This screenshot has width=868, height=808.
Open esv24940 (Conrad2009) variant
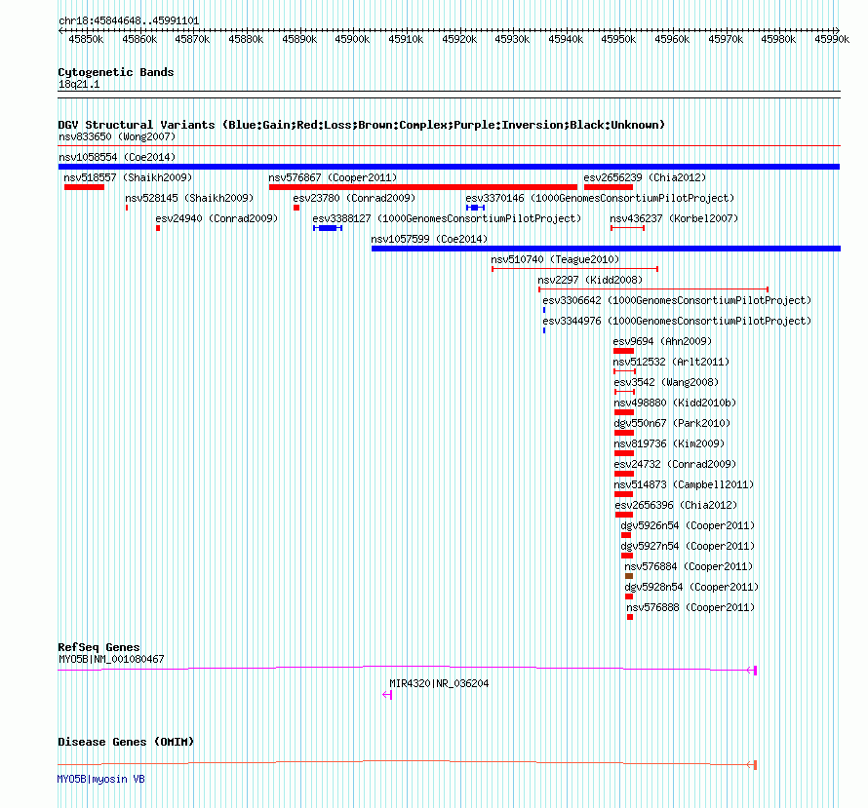tap(217, 218)
